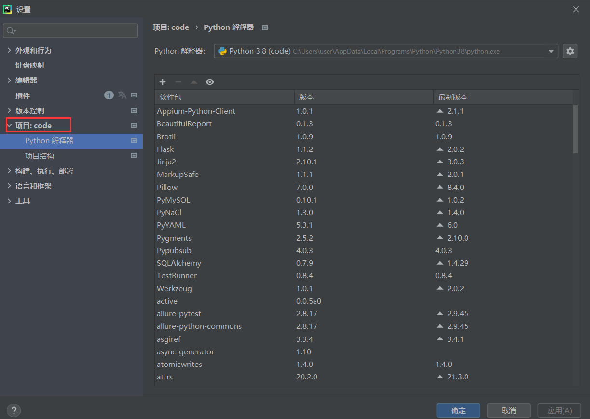Click the icon next to the Python 解释器 breadcrumb

(x=265, y=27)
